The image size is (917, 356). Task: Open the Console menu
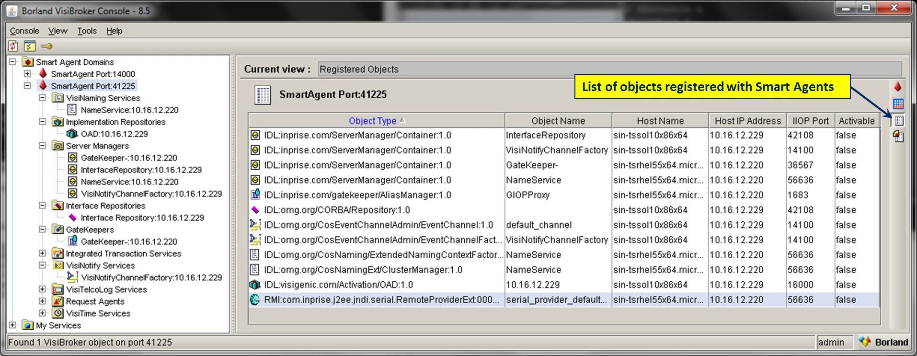tap(24, 31)
